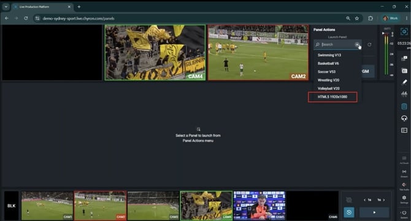This screenshot has height=221, width=411.
Task: Open the audio mixer sidebar icon
Action: [x=404, y=94]
